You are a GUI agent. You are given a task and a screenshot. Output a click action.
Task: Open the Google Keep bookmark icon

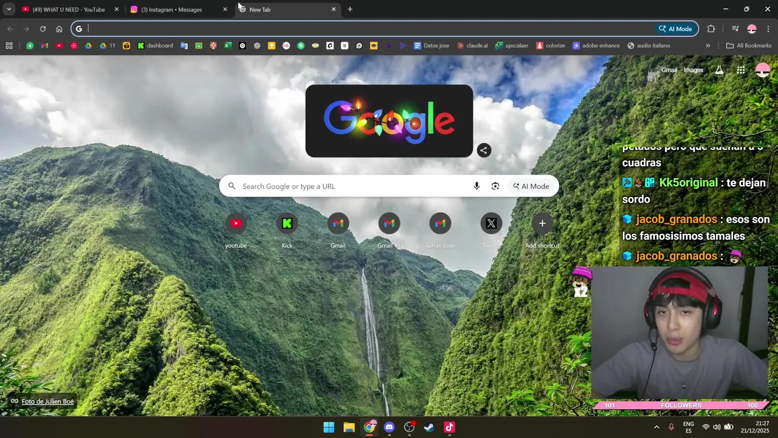pos(272,46)
